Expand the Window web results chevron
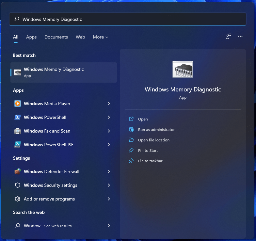Viewport: 256px width, 241px height. 109,226
